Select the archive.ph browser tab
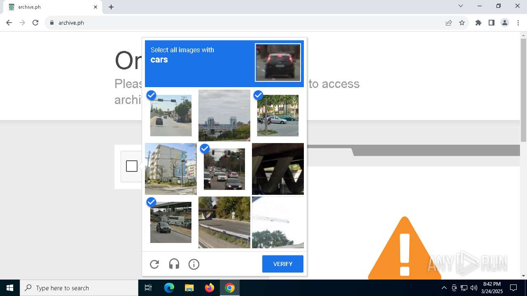The width and height of the screenshot is (527, 296). 53,7
